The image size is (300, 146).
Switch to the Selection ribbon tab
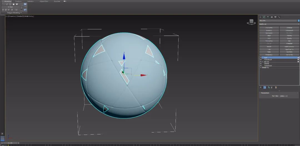pos(31,1)
